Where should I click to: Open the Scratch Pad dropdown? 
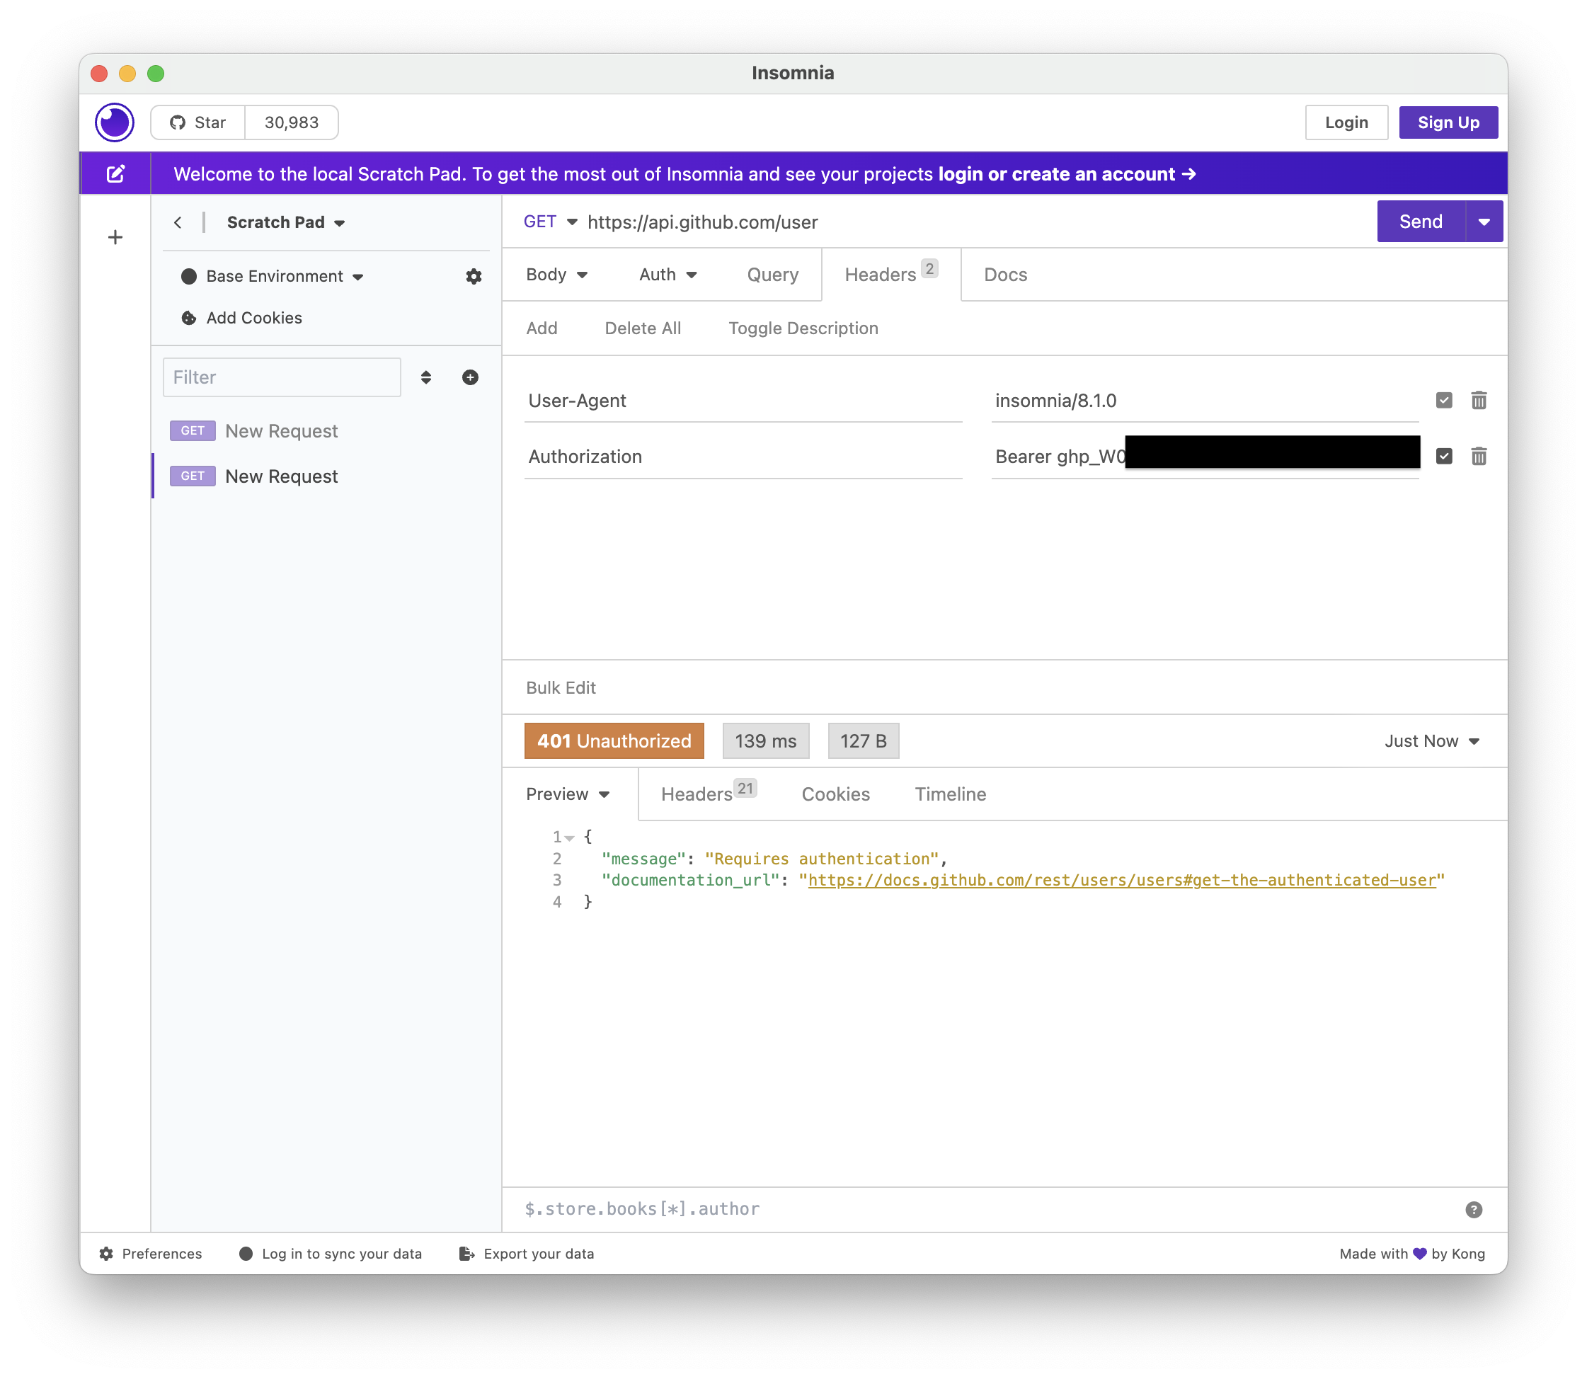pyautogui.click(x=285, y=222)
